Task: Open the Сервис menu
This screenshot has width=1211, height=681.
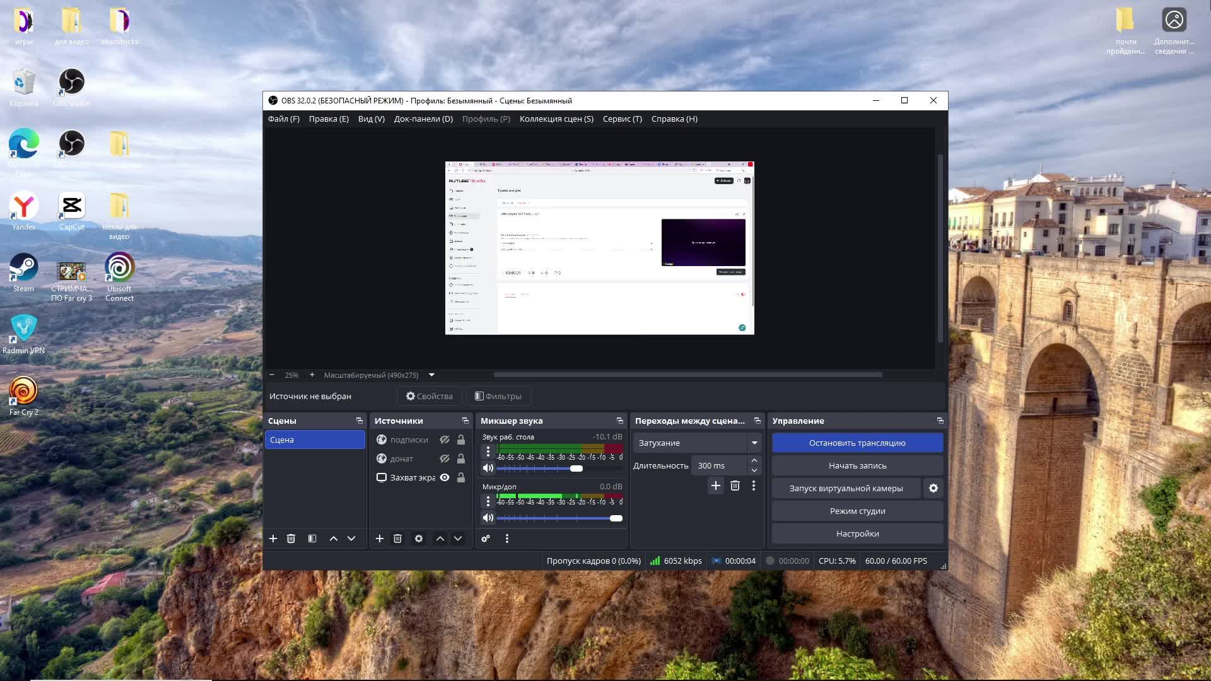Action: 622,119
